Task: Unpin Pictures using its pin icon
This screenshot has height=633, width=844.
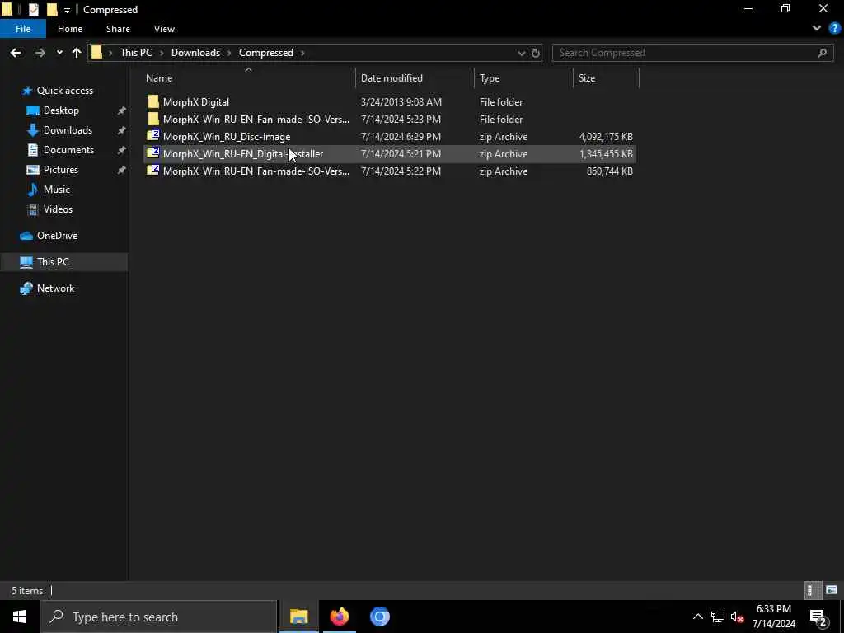Action: point(122,170)
